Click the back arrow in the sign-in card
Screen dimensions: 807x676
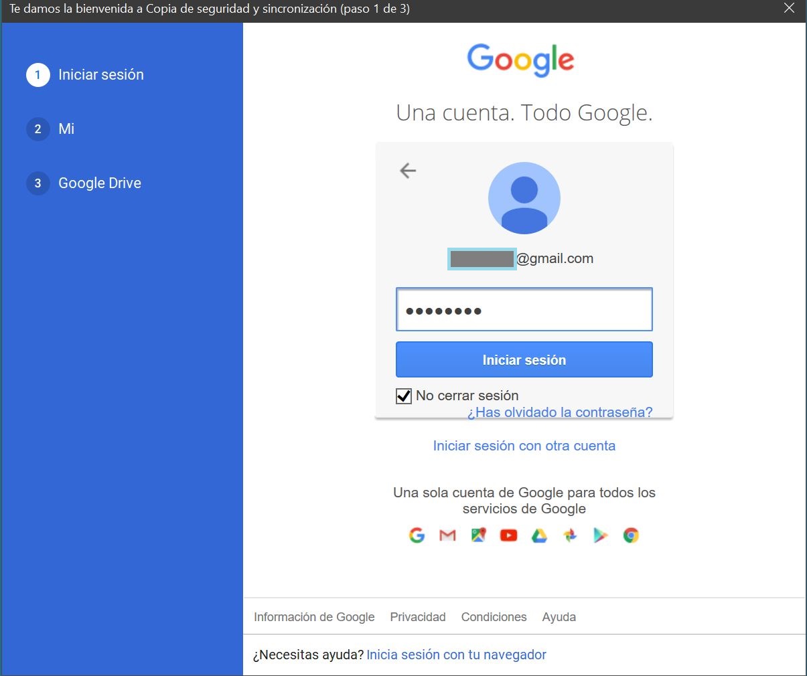click(408, 171)
